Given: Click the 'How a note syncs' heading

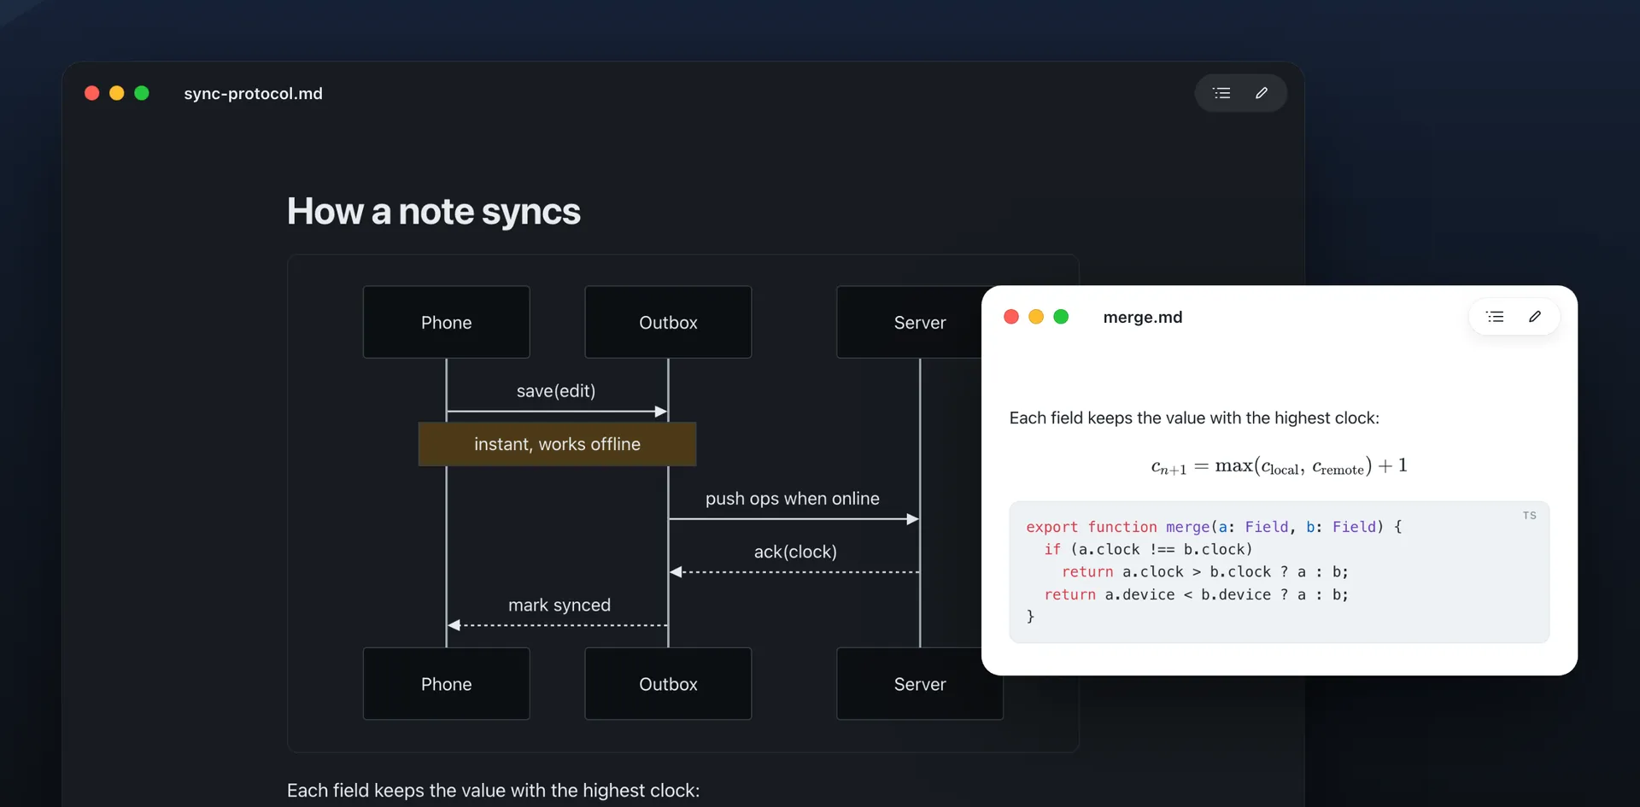Looking at the screenshot, I should (x=433, y=212).
